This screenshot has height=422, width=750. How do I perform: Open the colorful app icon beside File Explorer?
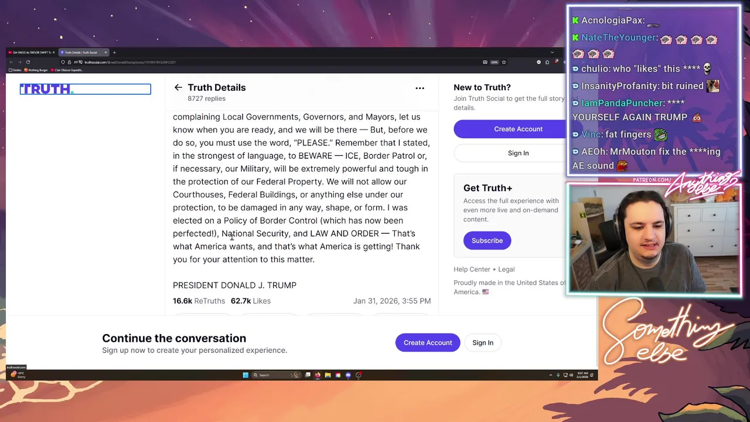tap(338, 375)
